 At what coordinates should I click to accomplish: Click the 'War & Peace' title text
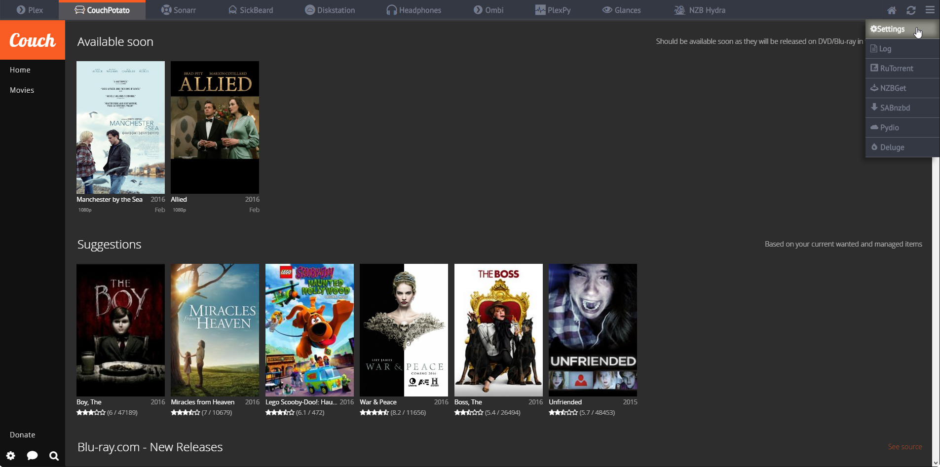pyautogui.click(x=378, y=402)
